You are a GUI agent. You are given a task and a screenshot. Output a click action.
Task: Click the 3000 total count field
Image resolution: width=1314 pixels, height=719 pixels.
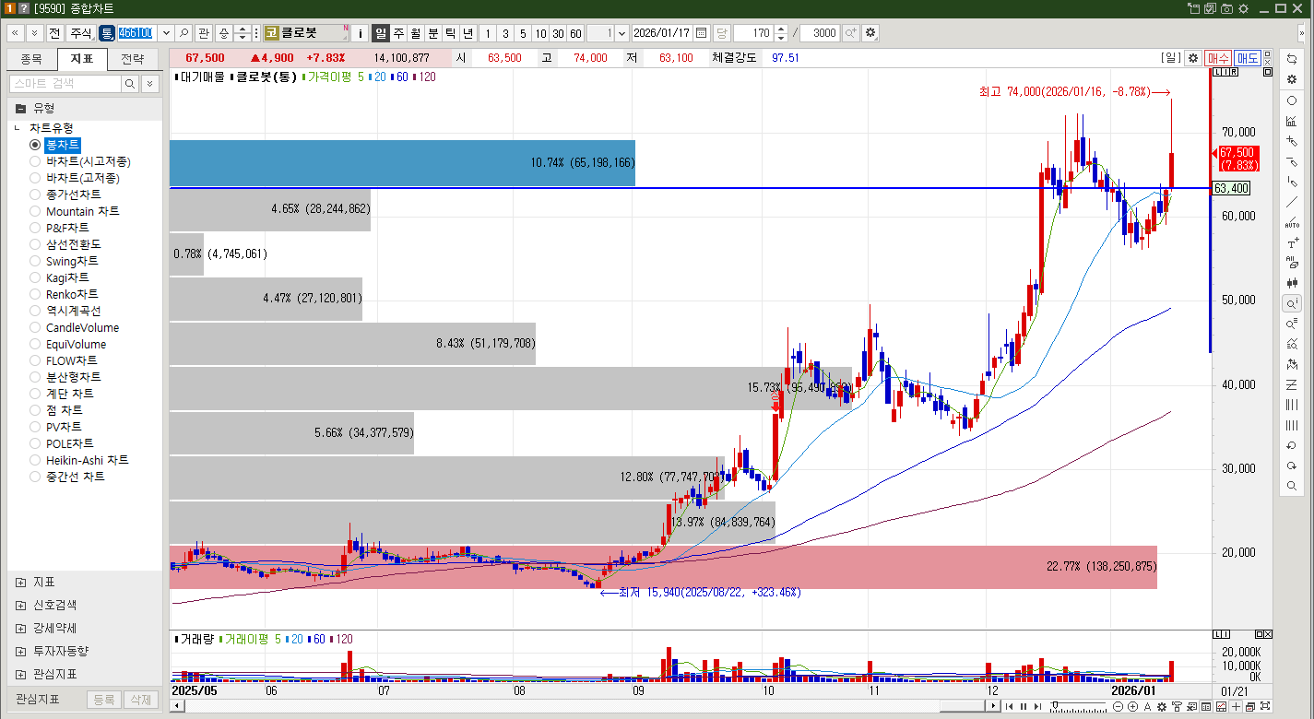point(820,33)
